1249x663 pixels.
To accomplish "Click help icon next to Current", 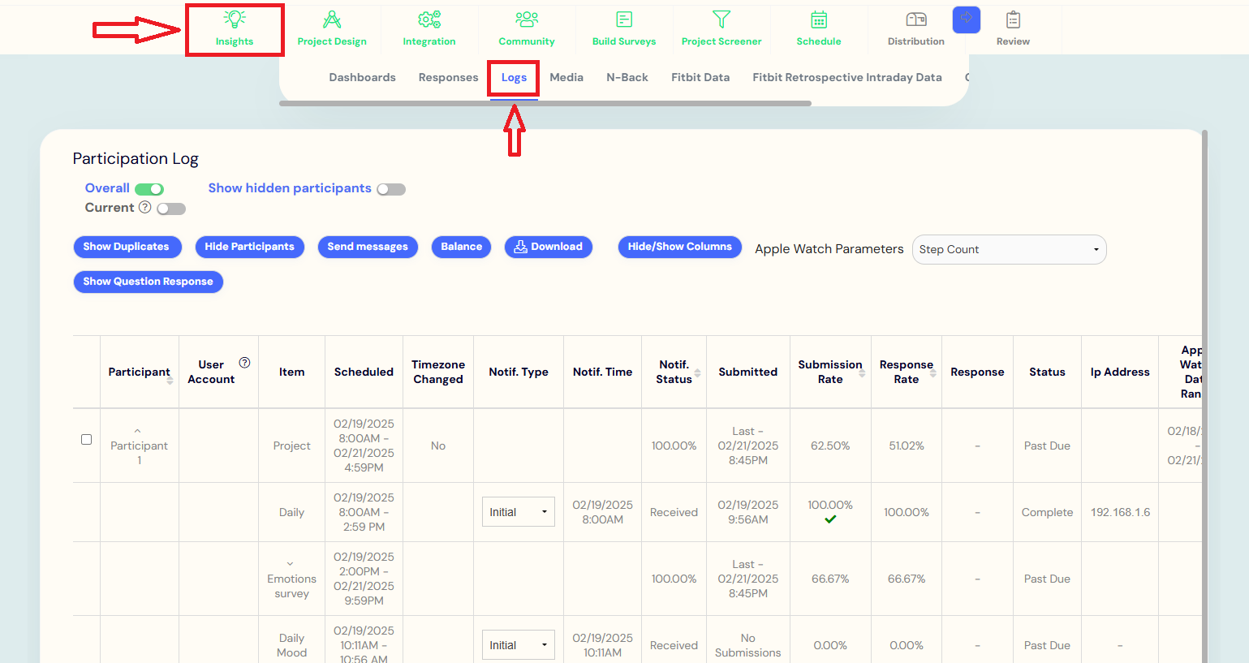I will [x=144, y=207].
